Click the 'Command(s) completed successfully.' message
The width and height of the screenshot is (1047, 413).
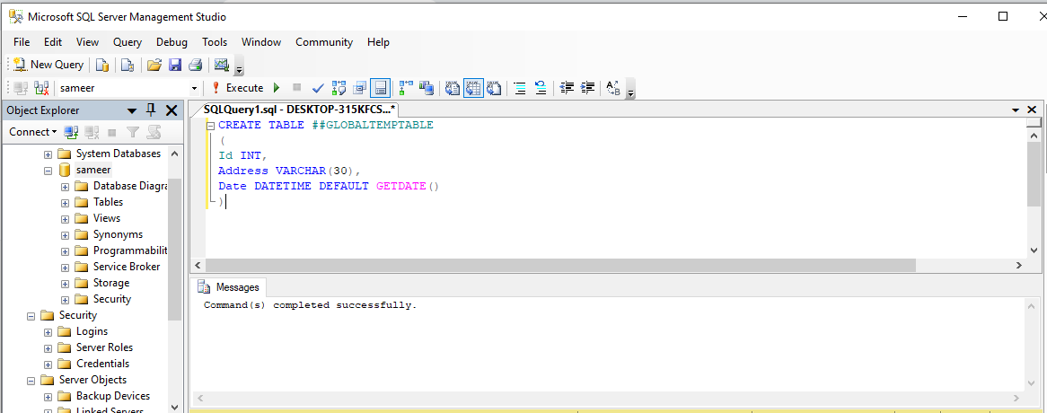[x=311, y=305]
